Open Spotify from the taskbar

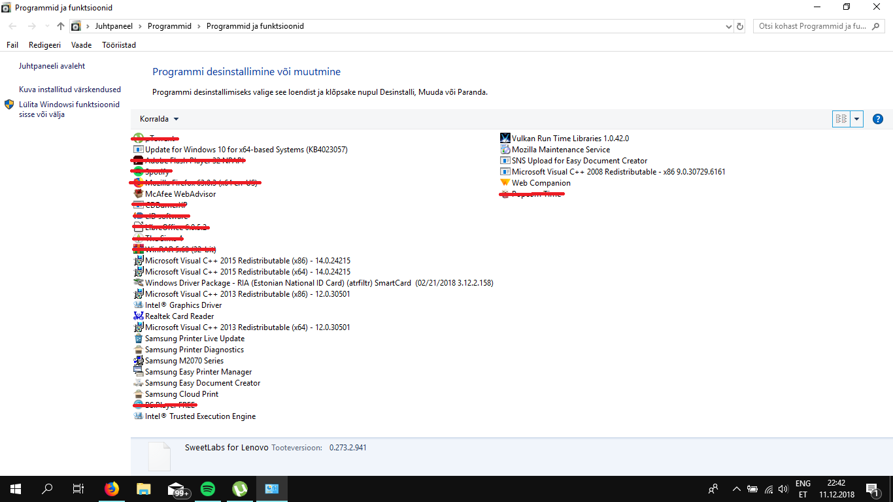tap(208, 489)
